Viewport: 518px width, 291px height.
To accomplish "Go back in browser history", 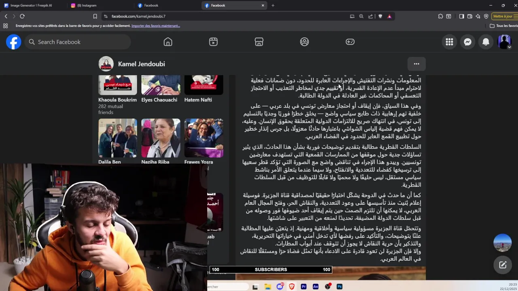I will [x=6, y=16].
